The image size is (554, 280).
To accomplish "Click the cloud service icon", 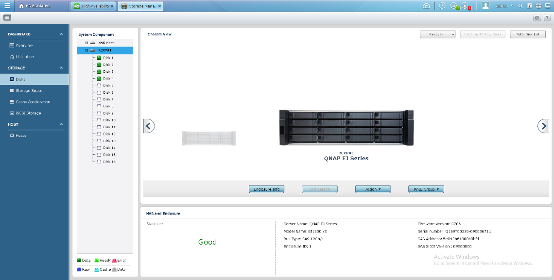I will tap(426, 6).
